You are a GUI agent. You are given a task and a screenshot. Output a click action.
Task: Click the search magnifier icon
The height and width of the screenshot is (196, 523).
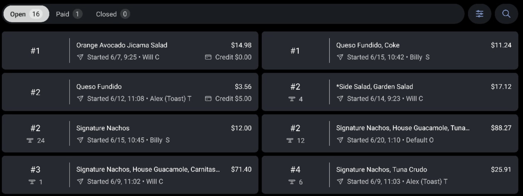(506, 14)
